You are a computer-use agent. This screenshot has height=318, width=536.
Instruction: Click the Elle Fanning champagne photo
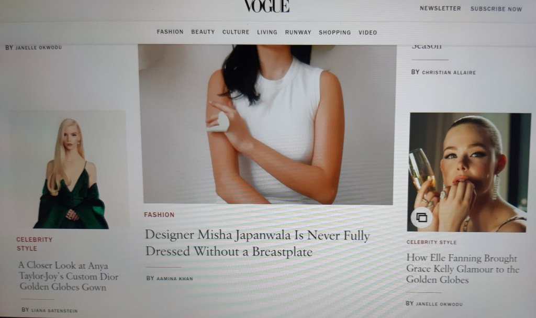469,172
